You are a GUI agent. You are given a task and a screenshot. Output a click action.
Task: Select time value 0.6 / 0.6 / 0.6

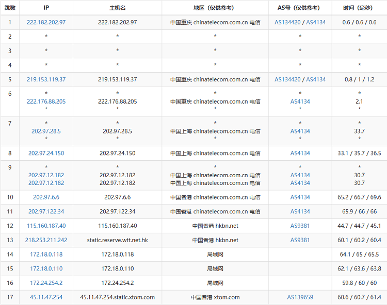point(359,22)
